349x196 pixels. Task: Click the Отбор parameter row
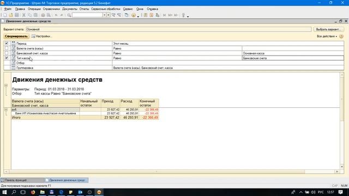(x=173, y=63)
